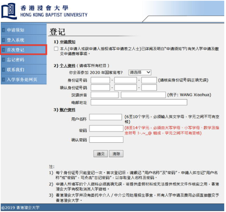Click the first 身份证号码 input box
The width and height of the screenshot is (226, 212).
(x=100, y=80)
